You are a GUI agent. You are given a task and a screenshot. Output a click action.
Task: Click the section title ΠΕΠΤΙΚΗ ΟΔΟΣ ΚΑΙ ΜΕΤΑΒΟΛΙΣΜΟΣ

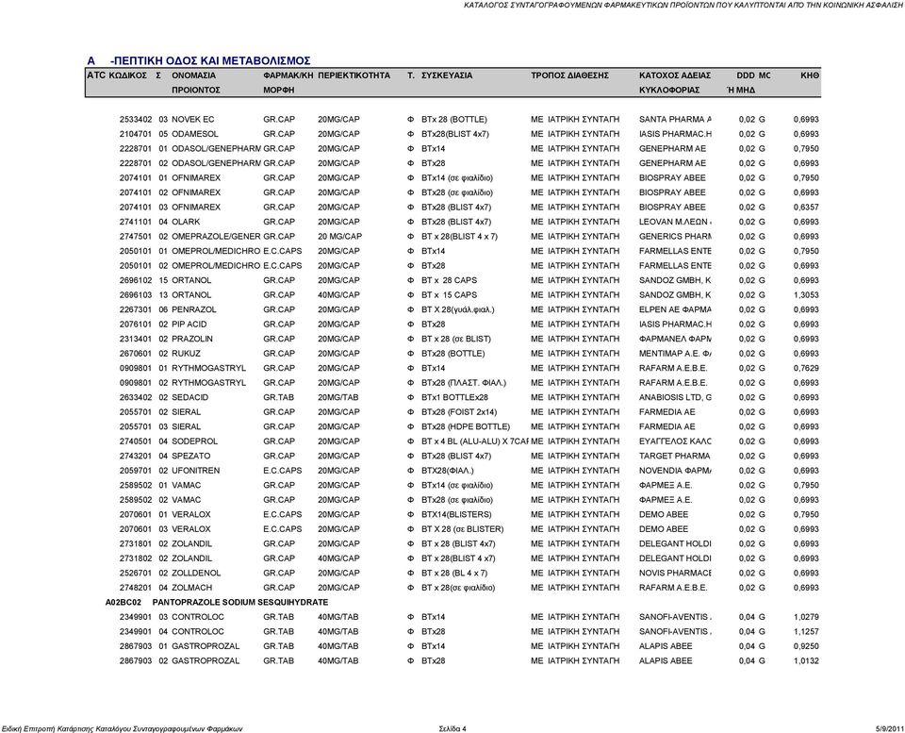[x=210, y=60]
